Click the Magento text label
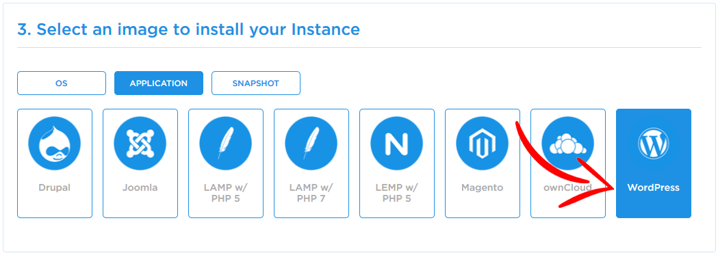Image resolution: width=718 pixels, height=253 pixels. click(x=482, y=187)
